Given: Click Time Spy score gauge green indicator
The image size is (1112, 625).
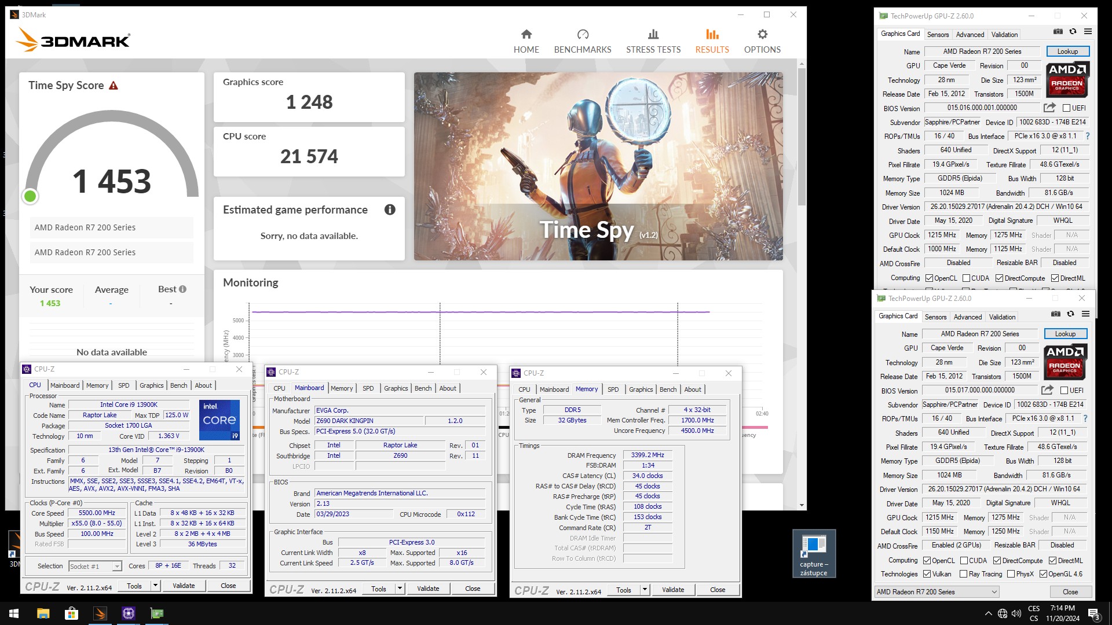Looking at the screenshot, I should pyautogui.click(x=30, y=196).
